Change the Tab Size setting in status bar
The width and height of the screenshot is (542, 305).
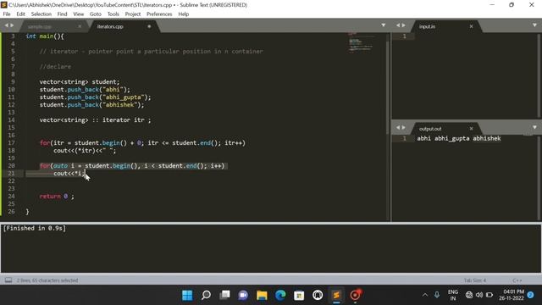click(x=474, y=280)
